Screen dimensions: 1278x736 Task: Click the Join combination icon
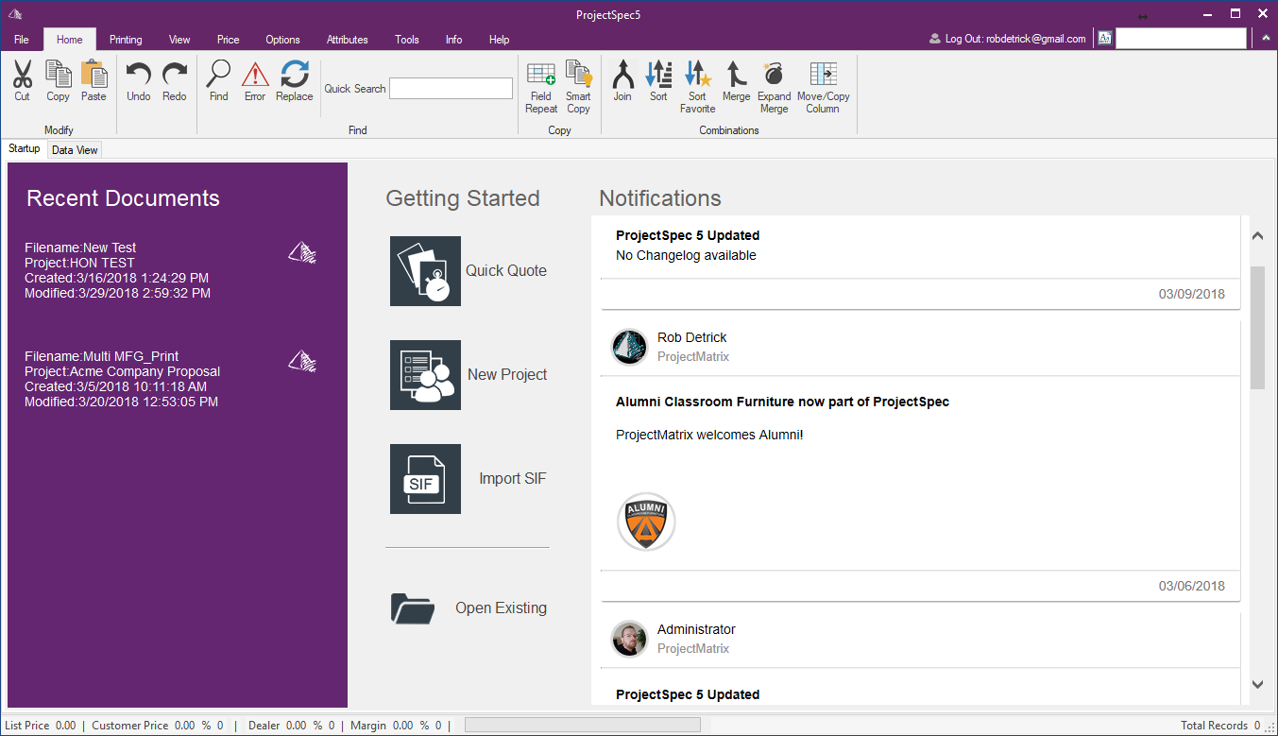pyautogui.click(x=622, y=74)
